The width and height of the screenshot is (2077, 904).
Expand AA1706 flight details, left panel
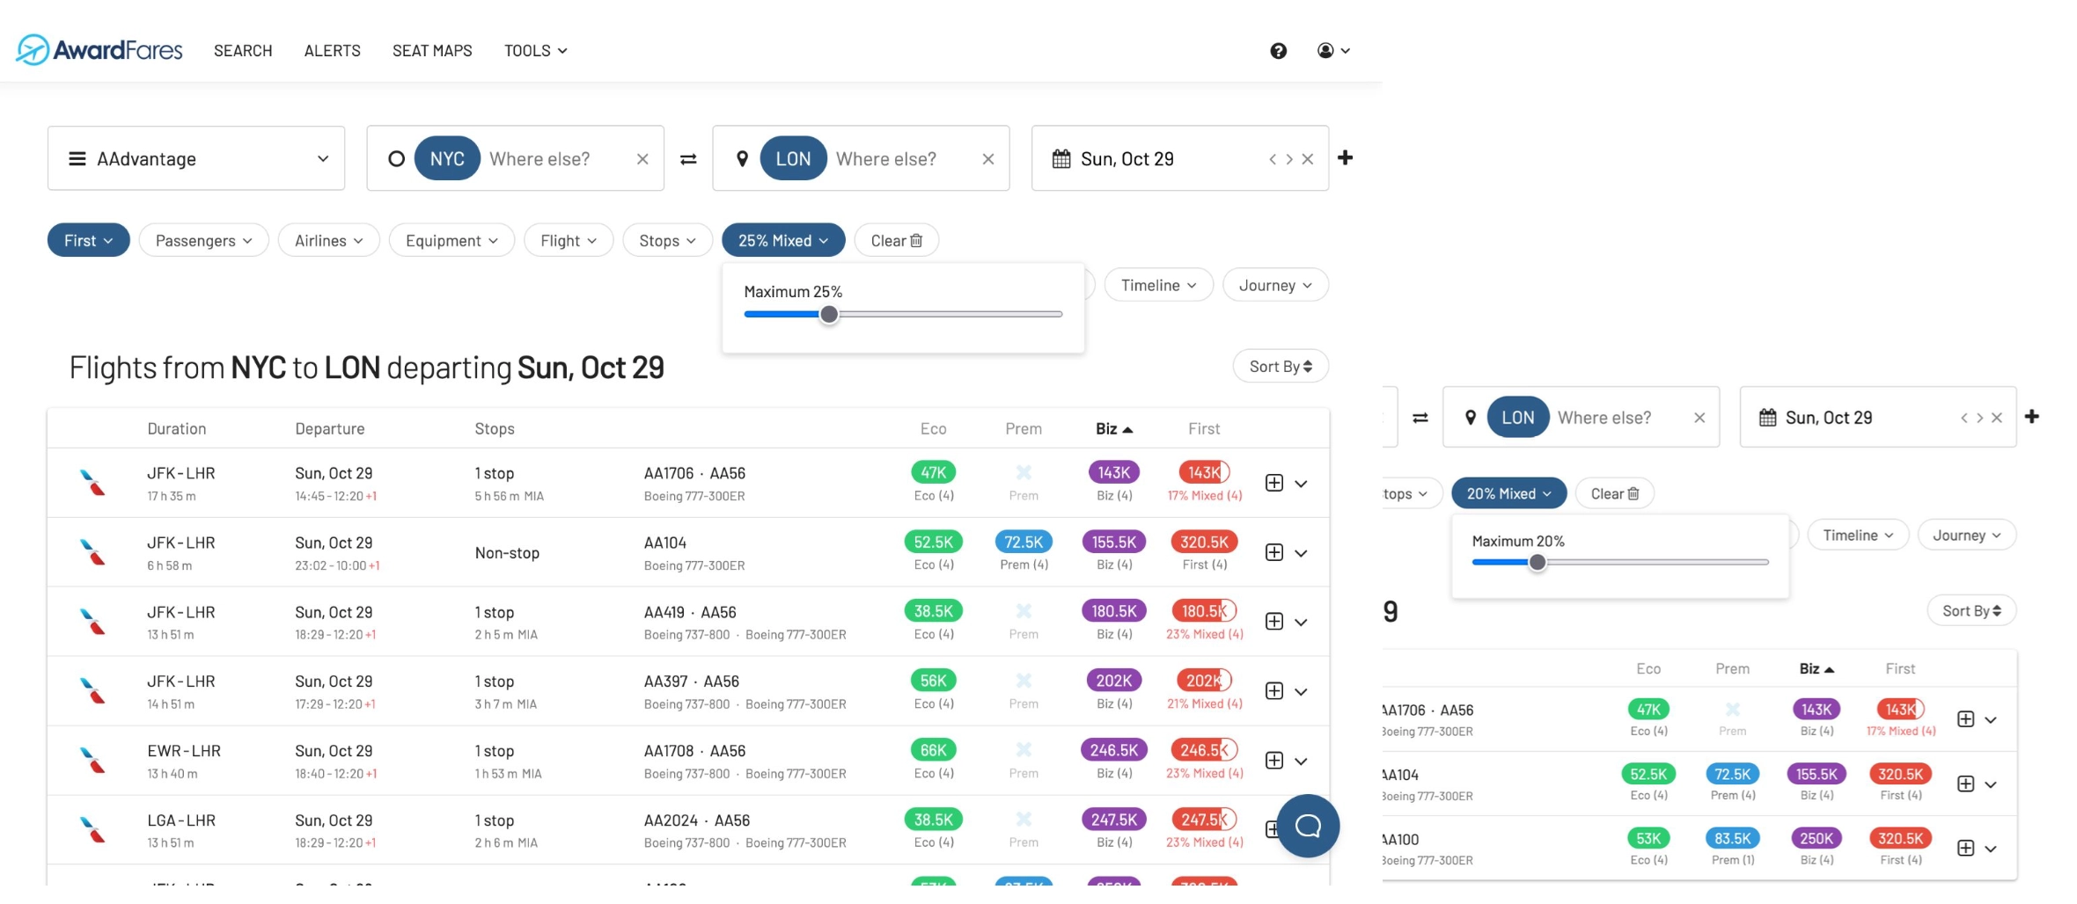tap(1301, 484)
